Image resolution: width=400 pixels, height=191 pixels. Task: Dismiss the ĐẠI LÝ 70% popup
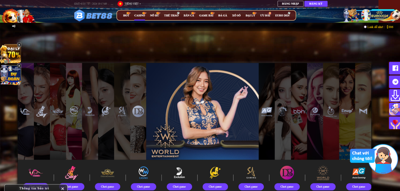click(x=19, y=45)
